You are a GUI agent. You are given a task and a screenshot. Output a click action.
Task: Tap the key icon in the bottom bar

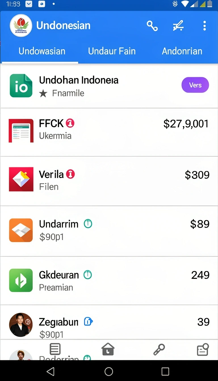(x=159, y=349)
